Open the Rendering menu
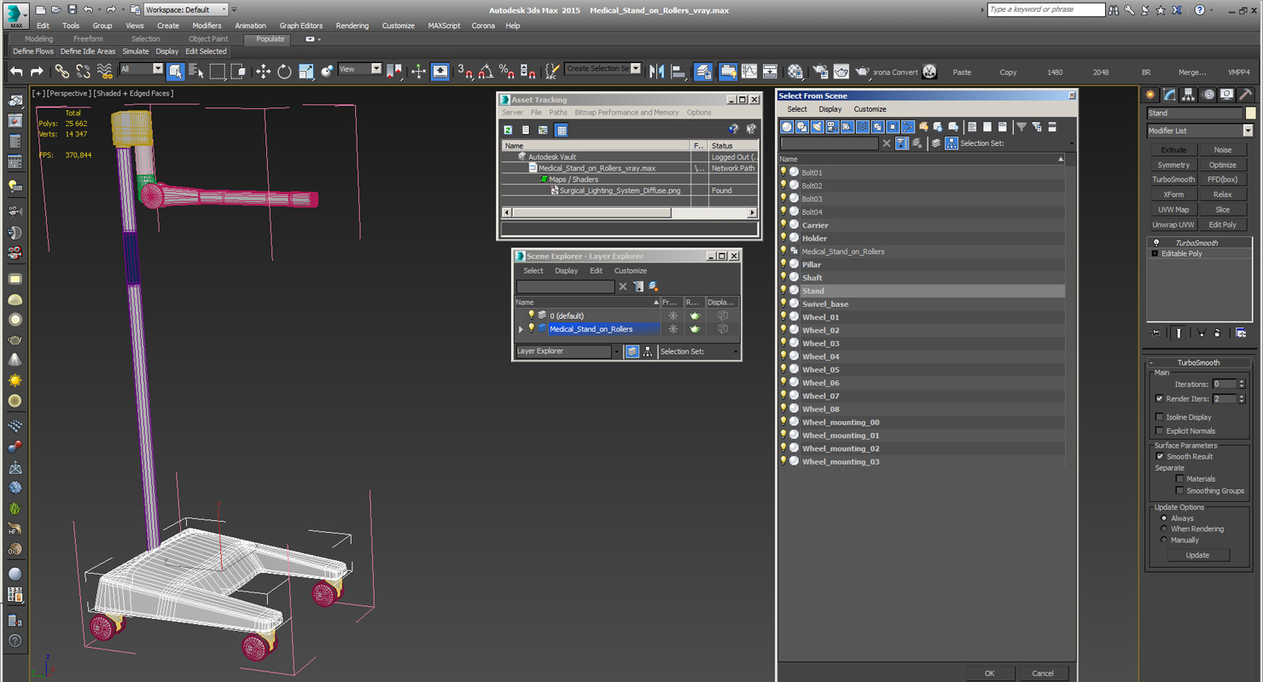Screen dimensions: 1263x682 click(x=352, y=26)
